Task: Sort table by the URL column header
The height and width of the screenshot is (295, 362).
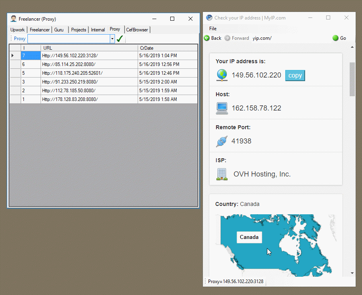Action: [x=90, y=48]
